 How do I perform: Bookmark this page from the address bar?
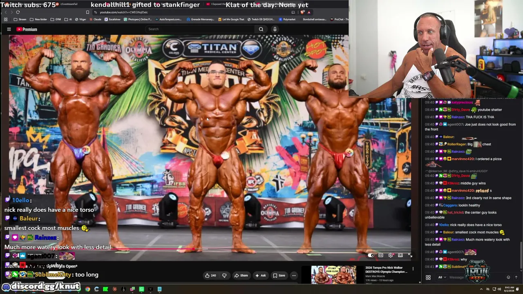coord(87,12)
